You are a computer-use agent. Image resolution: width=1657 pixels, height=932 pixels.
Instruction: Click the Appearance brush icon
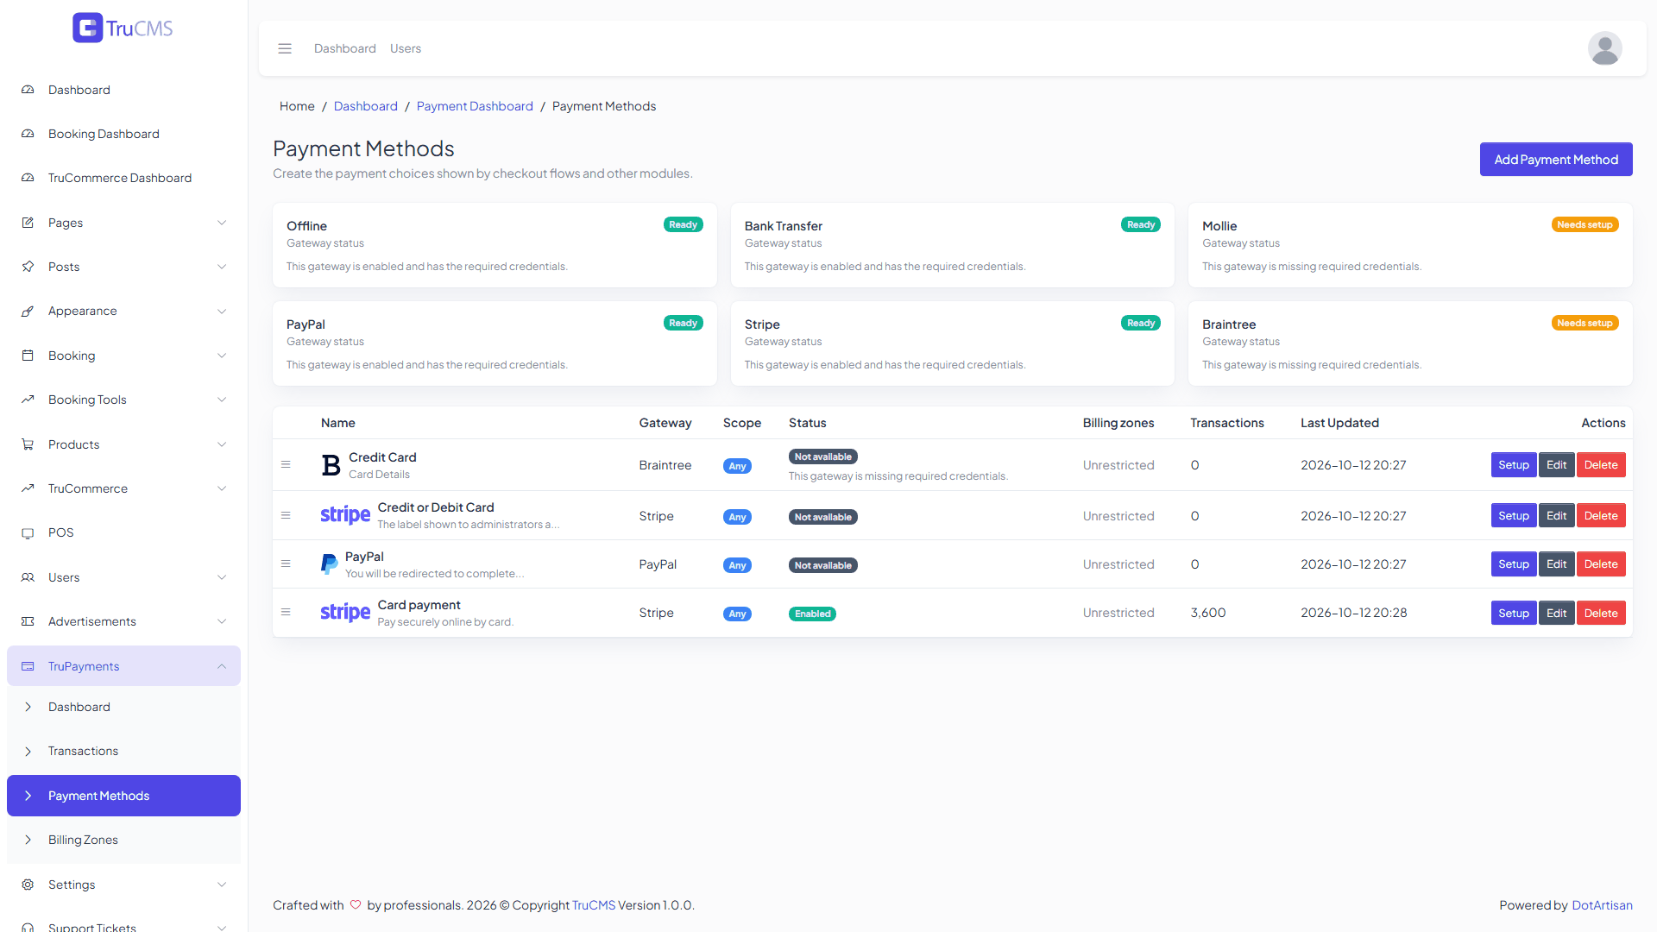[x=28, y=311]
